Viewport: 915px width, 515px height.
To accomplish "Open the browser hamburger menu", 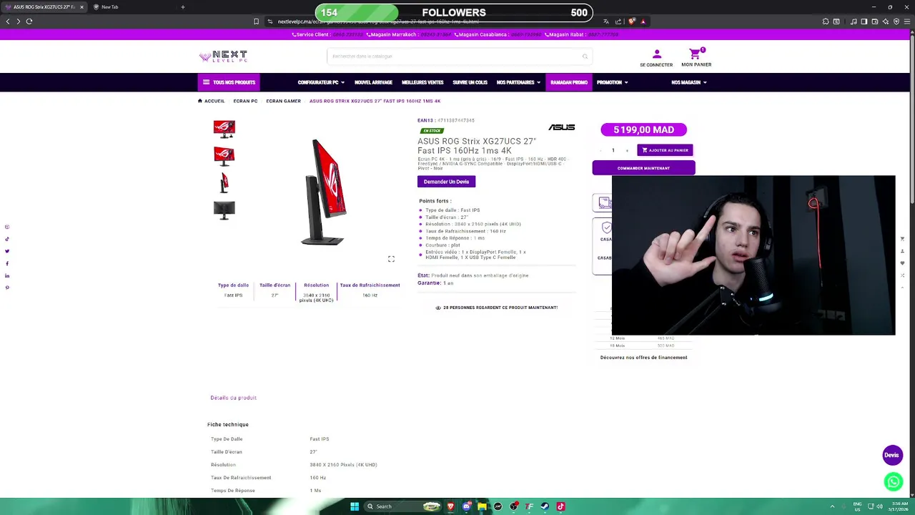I will pyautogui.click(x=907, y=21).
